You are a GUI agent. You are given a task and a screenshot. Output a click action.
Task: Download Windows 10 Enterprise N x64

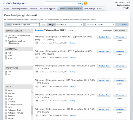coord(120,51)
